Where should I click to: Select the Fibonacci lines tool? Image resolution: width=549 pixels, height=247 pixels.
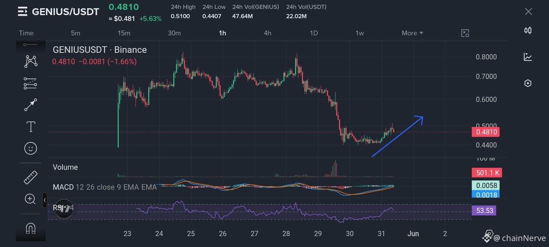point(30,83)
